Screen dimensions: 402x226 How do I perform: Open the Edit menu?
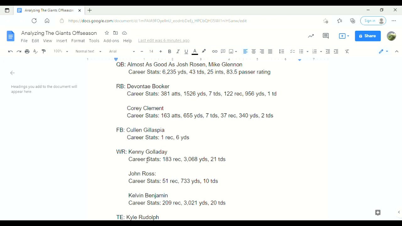(x=35, y=41)
